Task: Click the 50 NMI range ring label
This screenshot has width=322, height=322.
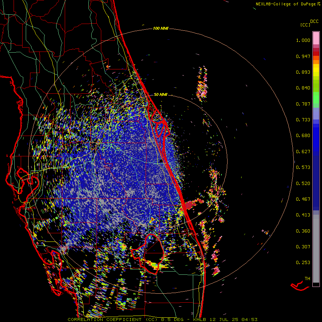Action: (x=161, y=94)
